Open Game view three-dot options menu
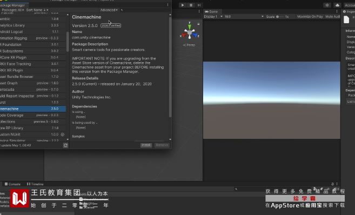The width and height of the screenshot is (355, 215). pos(337,11)
